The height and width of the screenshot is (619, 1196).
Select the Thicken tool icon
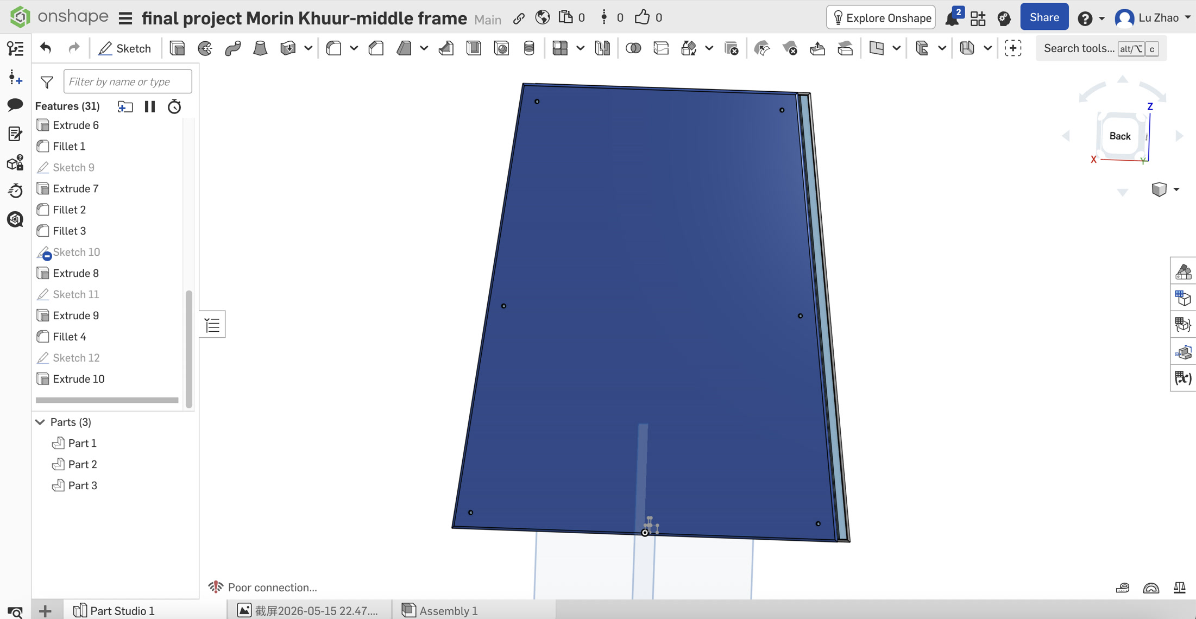tap(288, 48)
